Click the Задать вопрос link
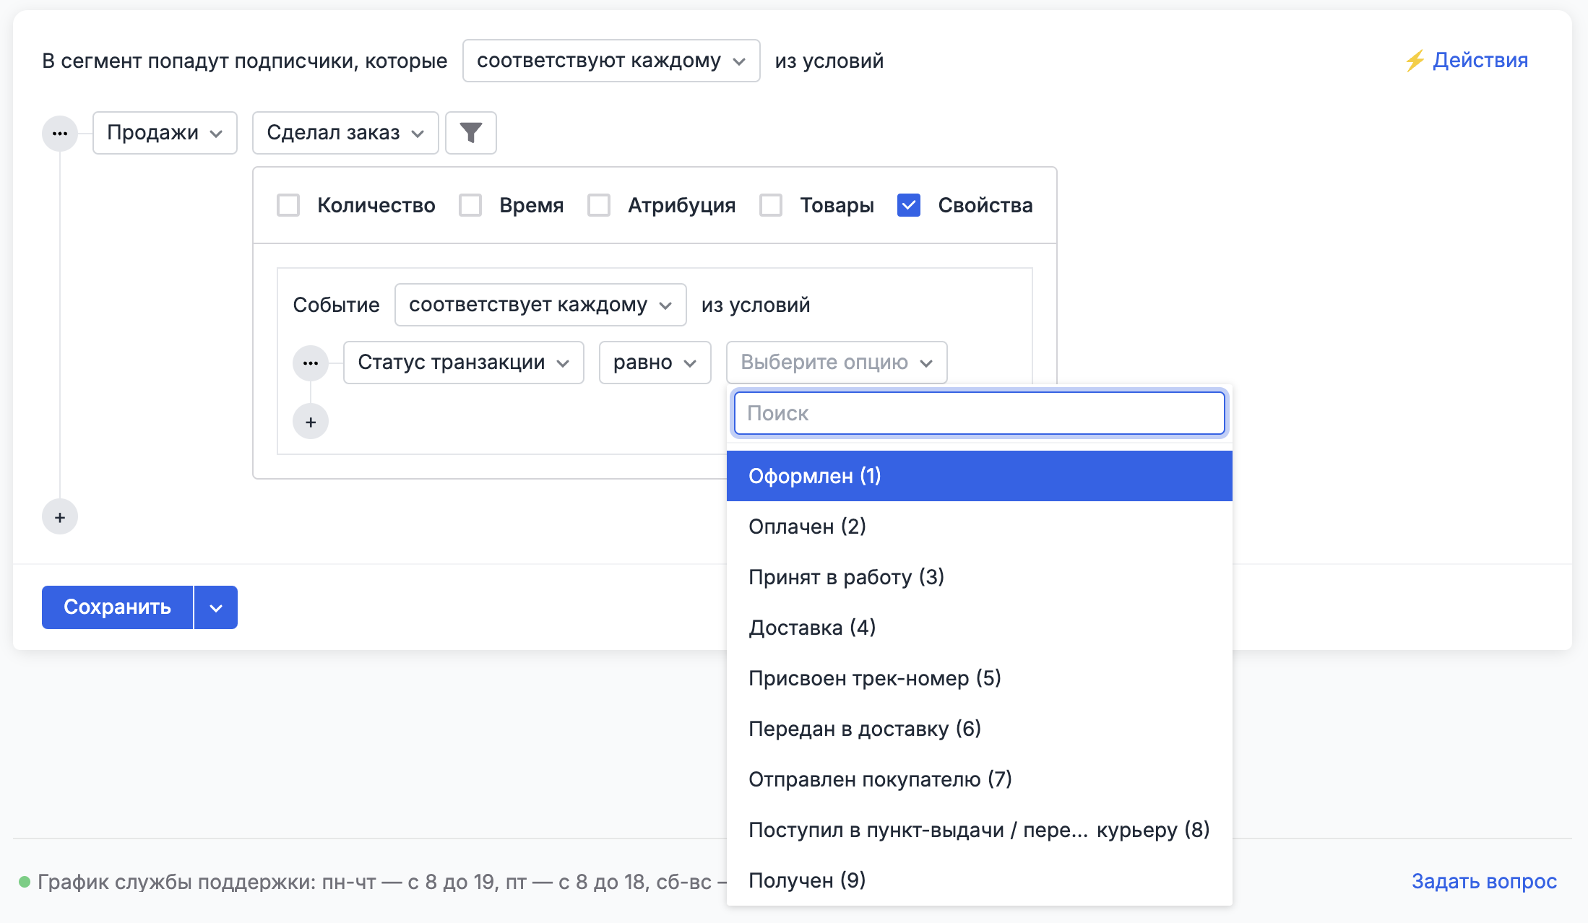The height and width of the screenshot is (923, 1588). pos(1484,882)
